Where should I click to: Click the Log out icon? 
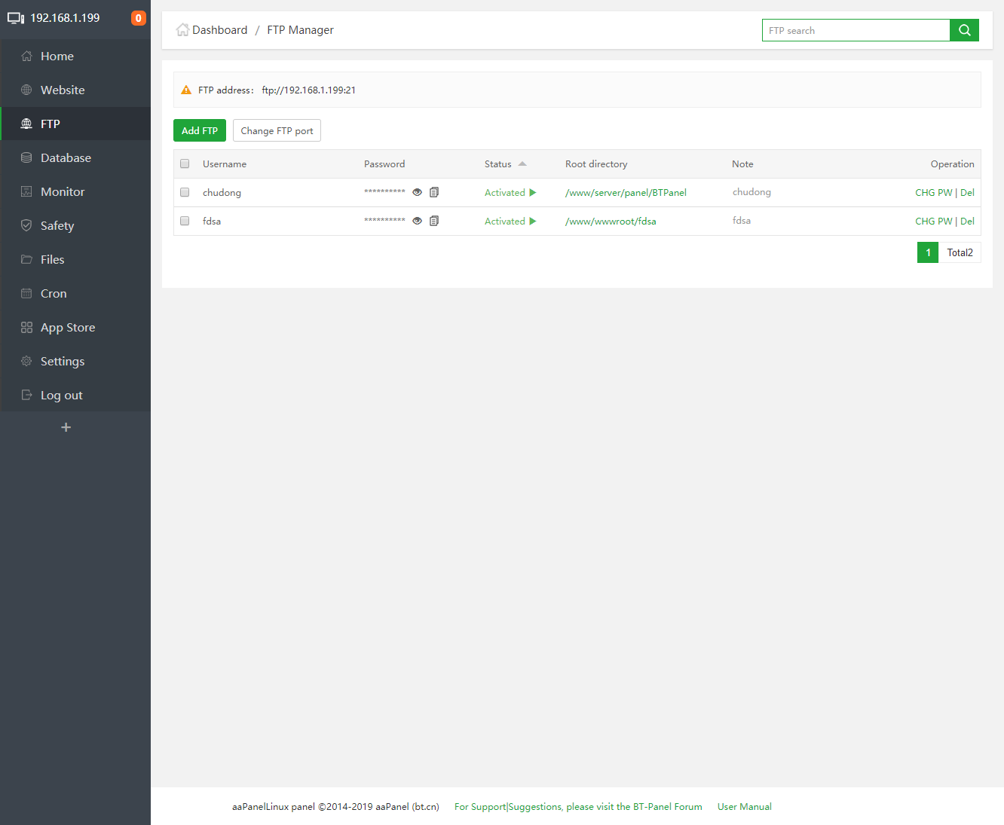pyautogui.click(x=26, y=396)
